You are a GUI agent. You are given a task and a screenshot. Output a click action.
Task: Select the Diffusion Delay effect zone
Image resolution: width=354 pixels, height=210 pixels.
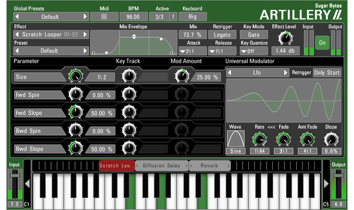pyautogui.click(x=161, y=166)
